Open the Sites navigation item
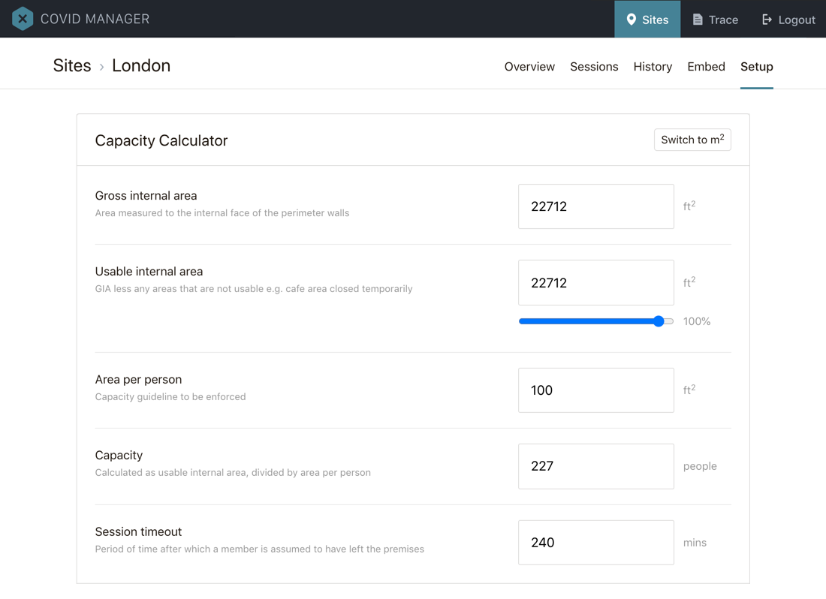Viewport: 826px width, 599px height. click(x=647, y=19)
